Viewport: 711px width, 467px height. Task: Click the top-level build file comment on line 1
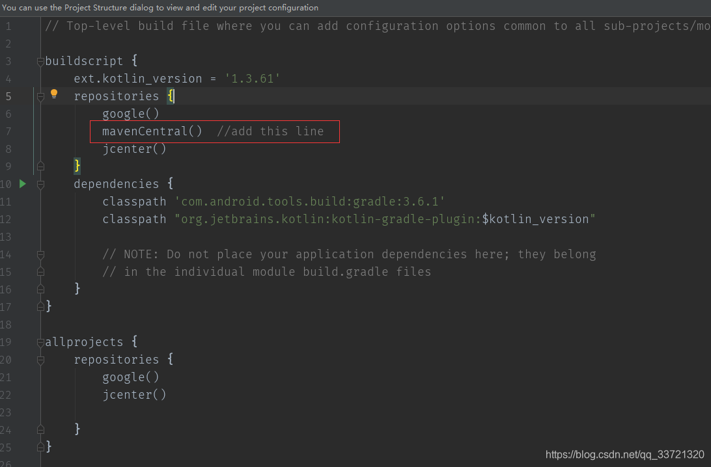point(378,26)
